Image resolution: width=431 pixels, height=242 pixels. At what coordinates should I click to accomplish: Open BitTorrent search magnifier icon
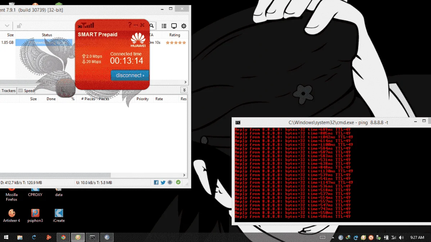(x=152, y=26)
